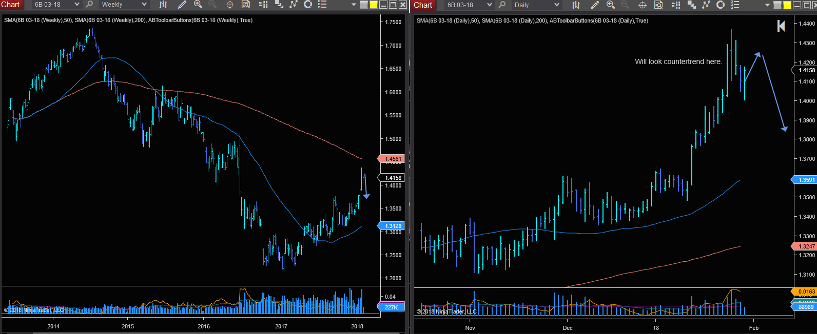Open toolbar overflow arrow in Weekly chart

(x=354, y=5)
